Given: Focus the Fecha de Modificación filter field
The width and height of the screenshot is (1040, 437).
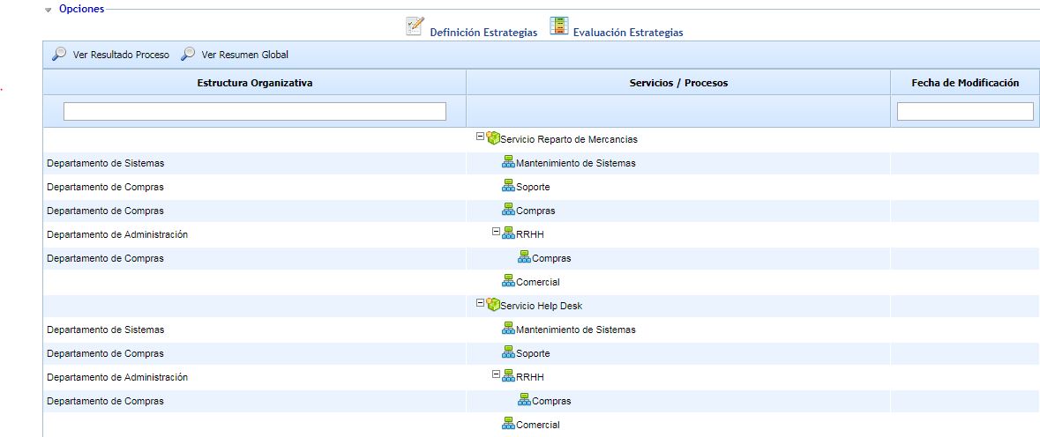Looking at the screenshot, I should (964, 112).
